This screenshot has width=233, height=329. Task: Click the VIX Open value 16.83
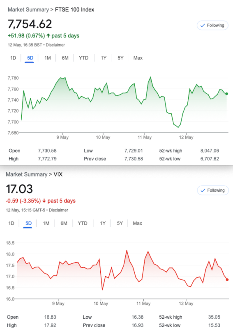coord(50,317)
